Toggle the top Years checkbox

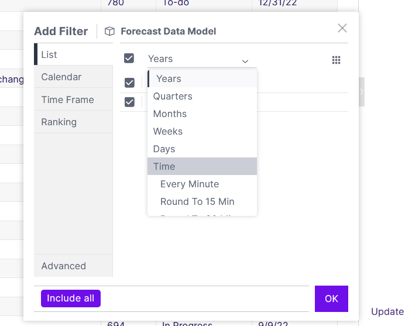click(129, 58)
